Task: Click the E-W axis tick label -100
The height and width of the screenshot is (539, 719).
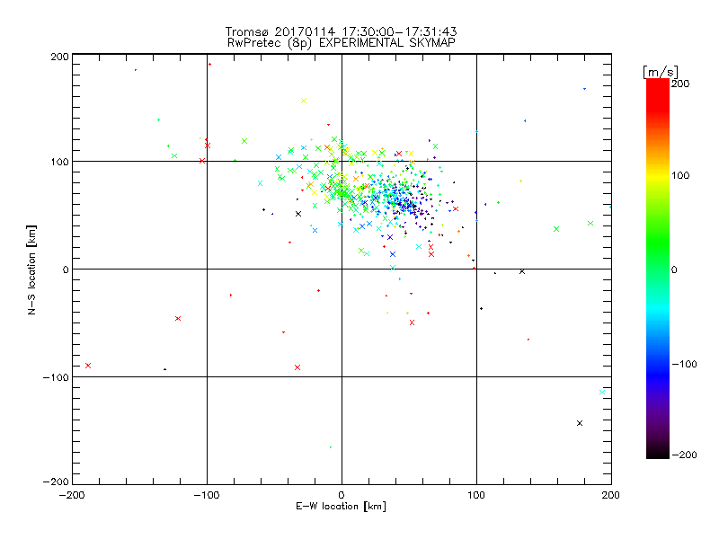Action: pyautogui.click(x=207, y=495)
